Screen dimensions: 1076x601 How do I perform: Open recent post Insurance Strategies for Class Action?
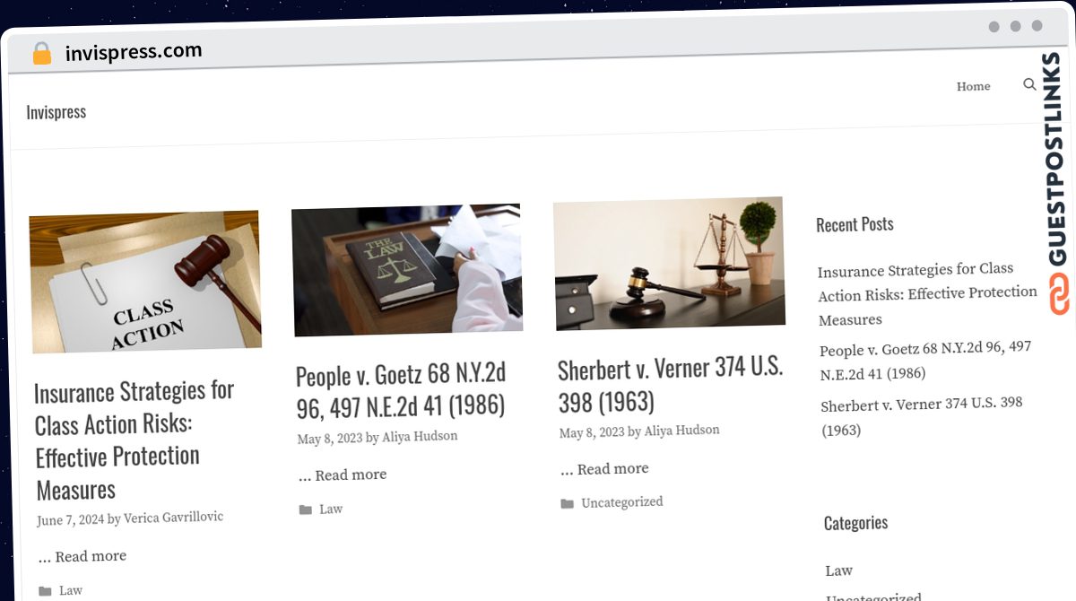[927, 294]
